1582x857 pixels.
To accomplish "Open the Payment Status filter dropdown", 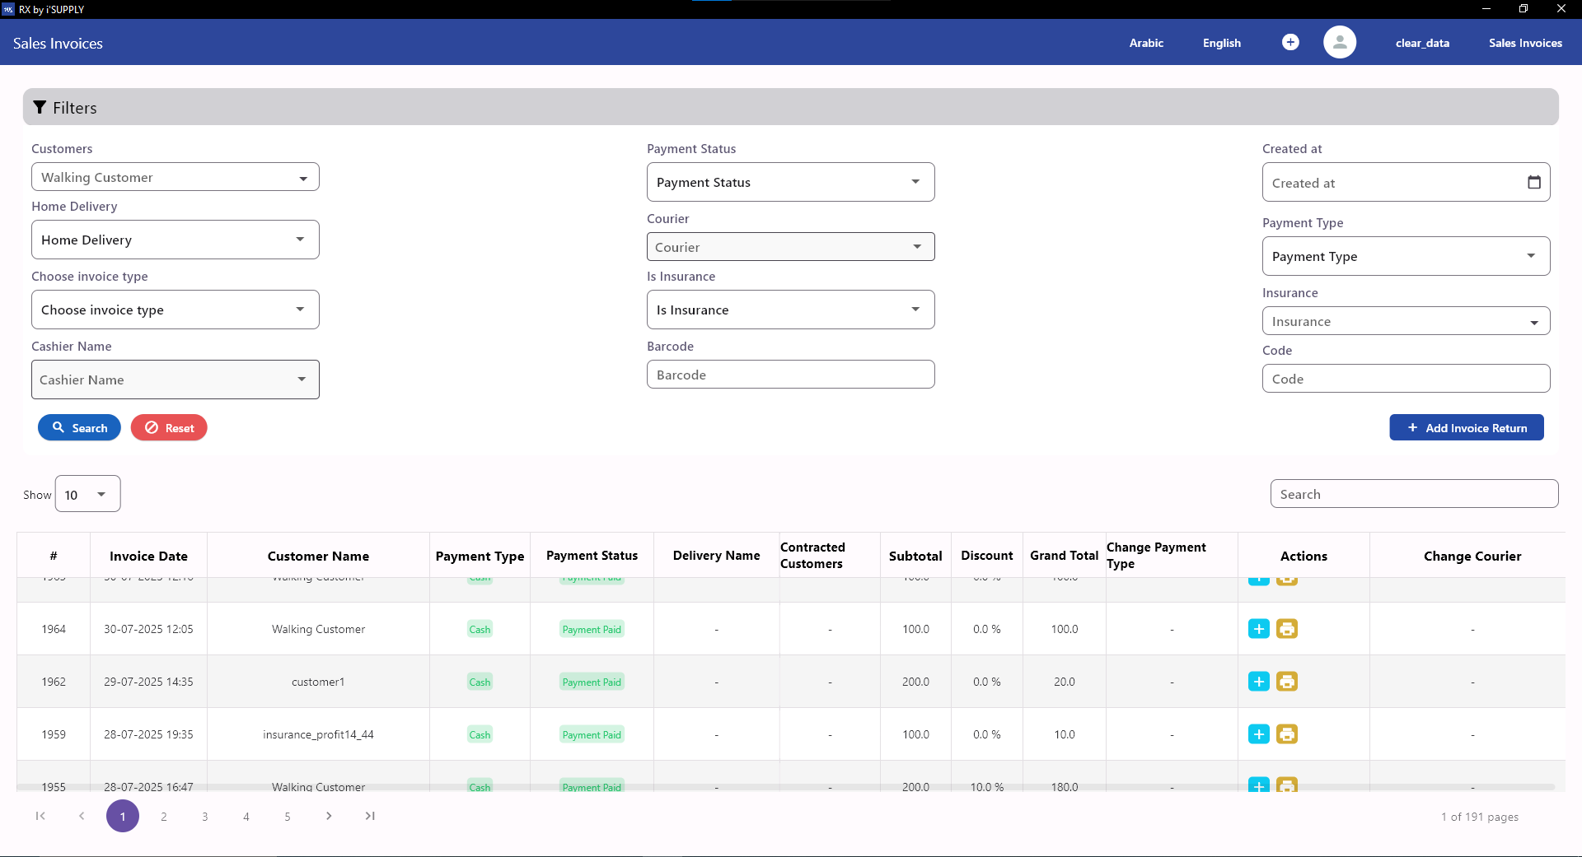I will click(x=791, y=182).
